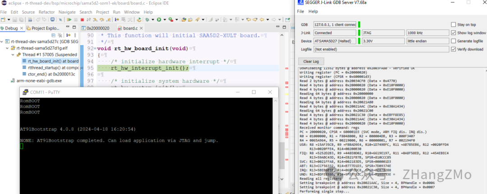This screenshot has width=487, height=194.
Task: Open the File menu in Eclipse
Action: pos(4,12)
